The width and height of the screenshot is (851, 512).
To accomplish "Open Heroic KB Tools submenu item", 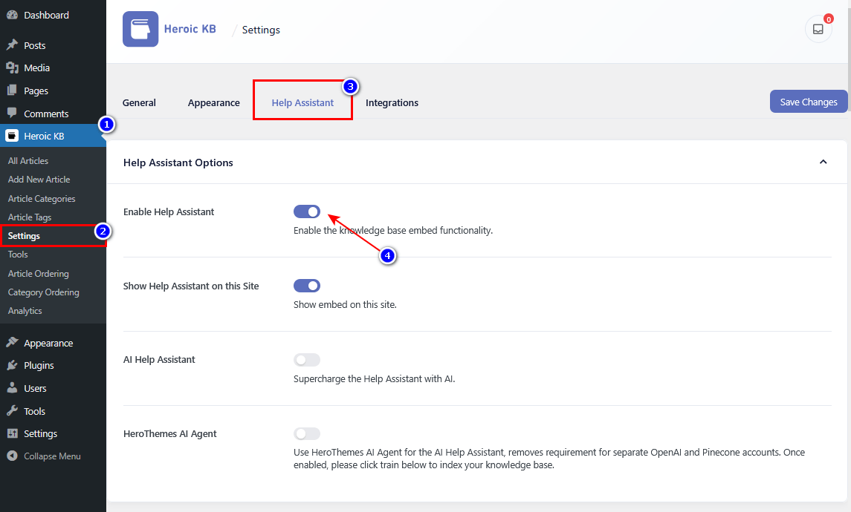I will (x=17, y=254).
